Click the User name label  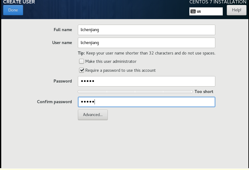pyautogui.click(x=62, y=43)
